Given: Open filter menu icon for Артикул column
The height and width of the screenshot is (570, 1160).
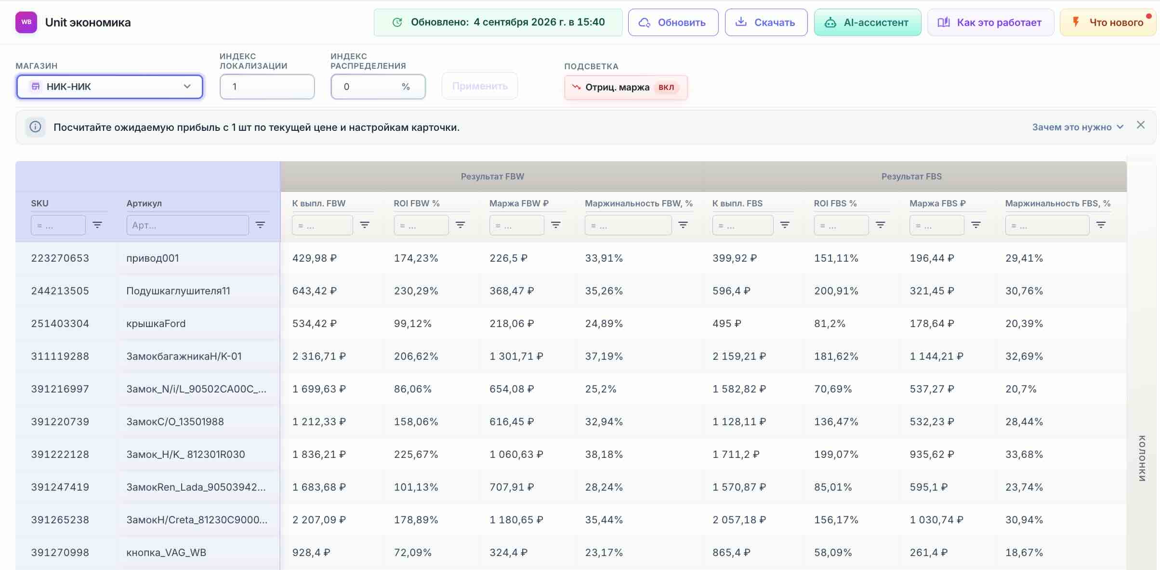Looking at the screenshot, I should tap(260, 225).
